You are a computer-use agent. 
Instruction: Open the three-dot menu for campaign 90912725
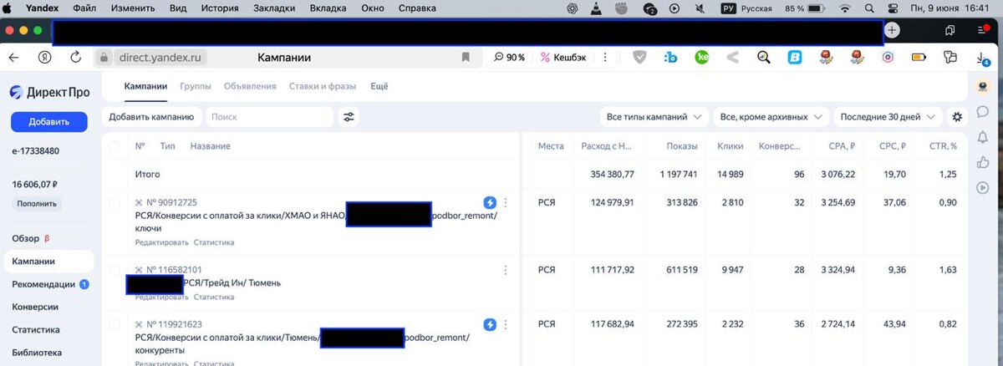(505, 202)
